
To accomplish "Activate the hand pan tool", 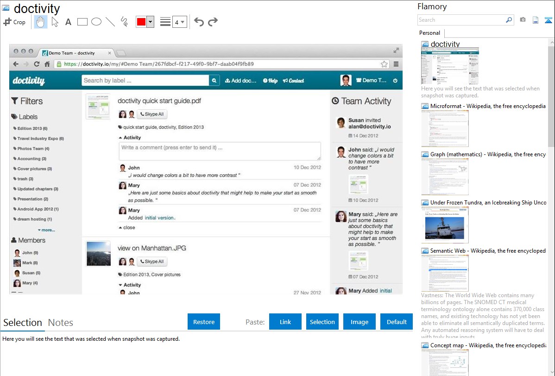I will point(40,22).
